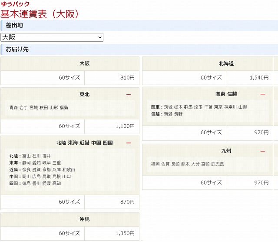Collapse the 北陸 東海 近畿 中国 四国 panel
This screenshot has width=278, height=242.
[x=129, y=143]
